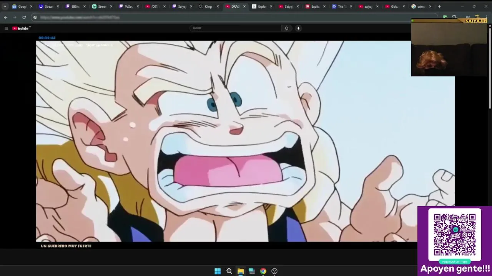Click the SAIYAJIN webcam overlay

(449, 47)
